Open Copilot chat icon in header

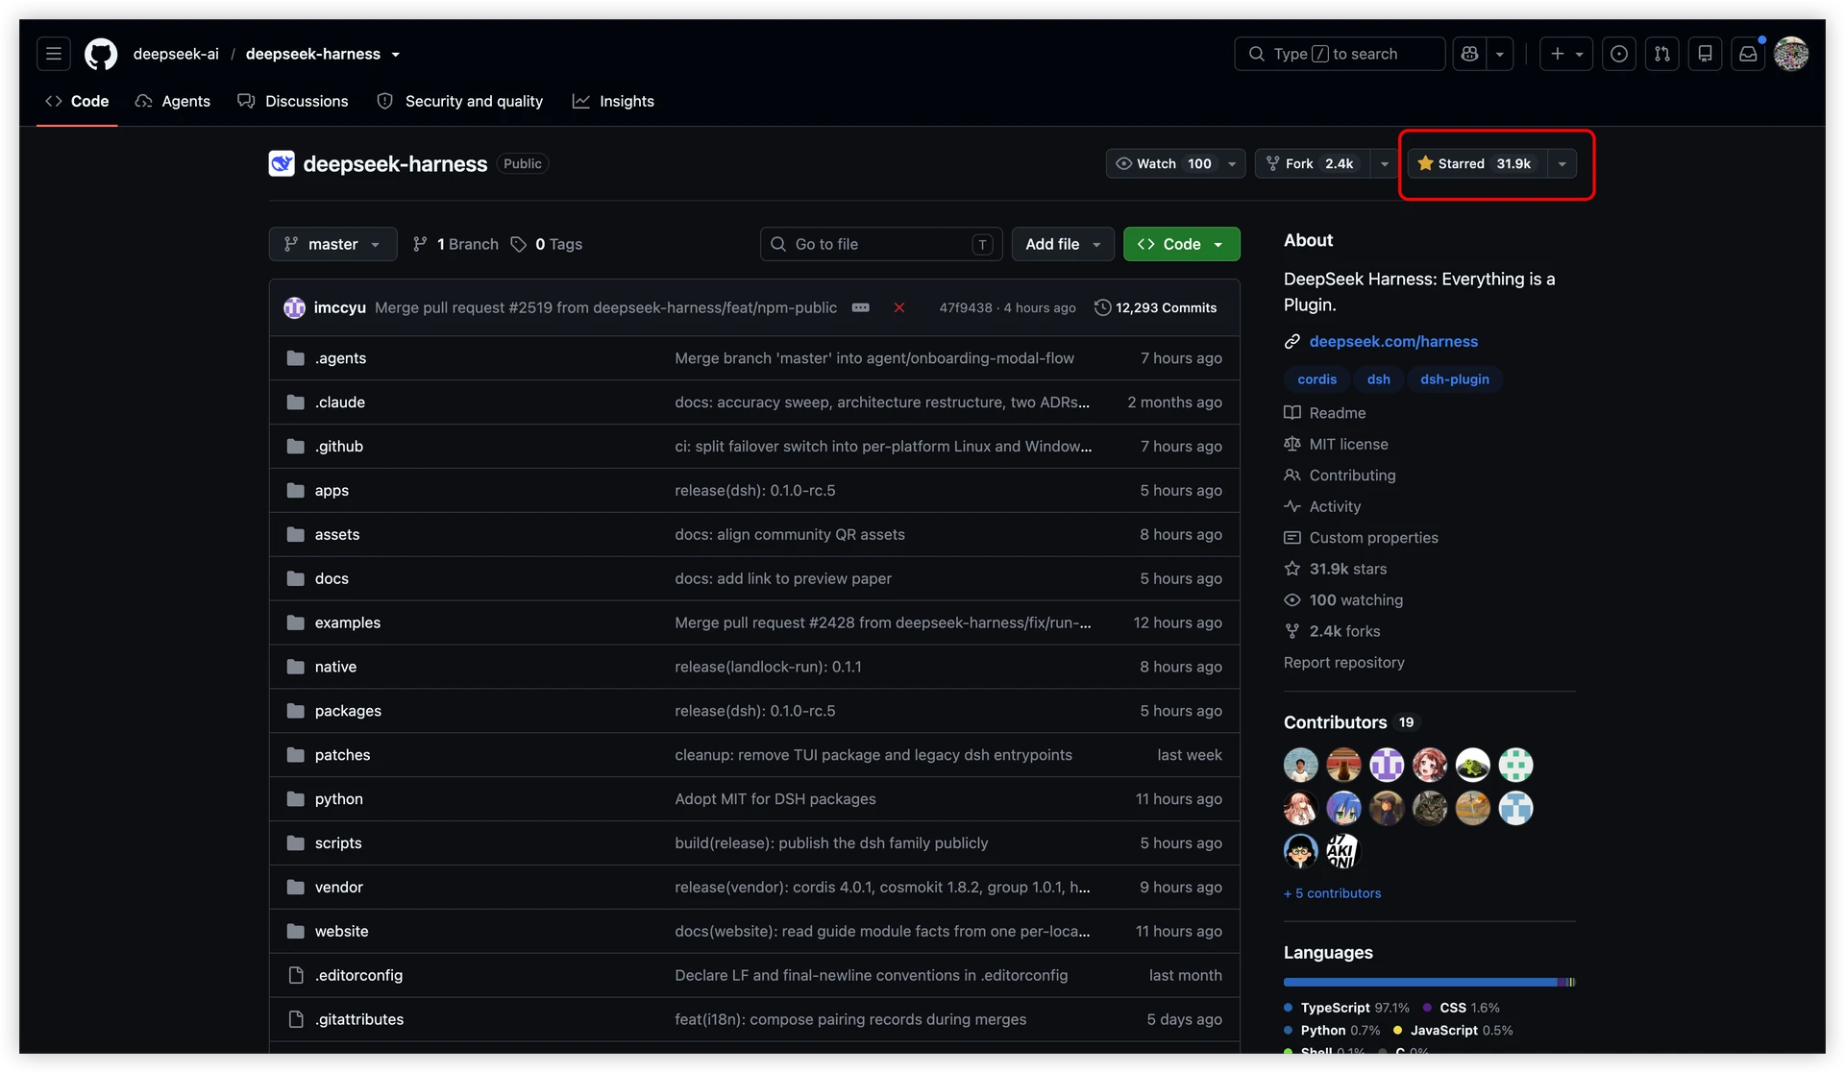[x=1469, y=54]
